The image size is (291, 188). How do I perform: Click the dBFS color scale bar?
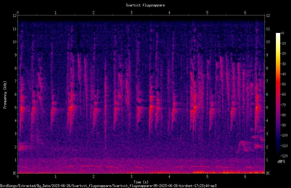pos(278,94)
